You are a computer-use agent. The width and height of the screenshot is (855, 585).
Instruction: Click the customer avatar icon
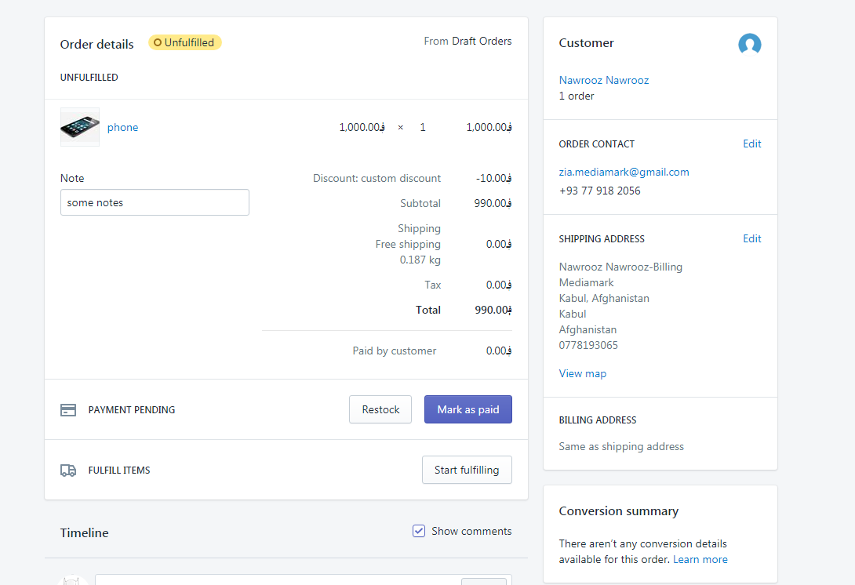tap(750, 45)
